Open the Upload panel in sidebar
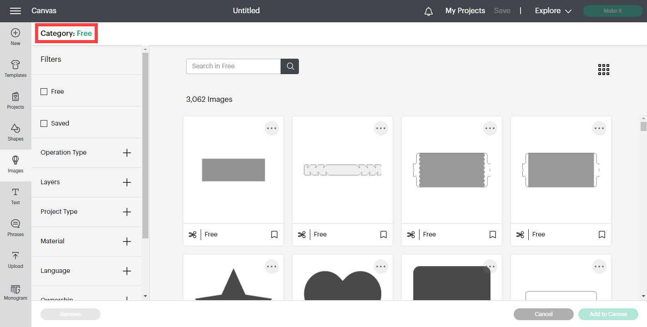647x327 pixels. point(15,260)
